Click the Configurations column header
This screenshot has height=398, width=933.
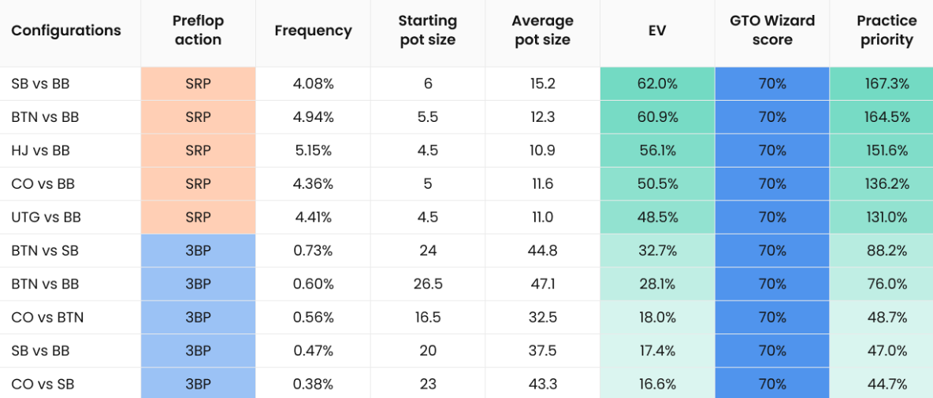click(x=66, y=31)
